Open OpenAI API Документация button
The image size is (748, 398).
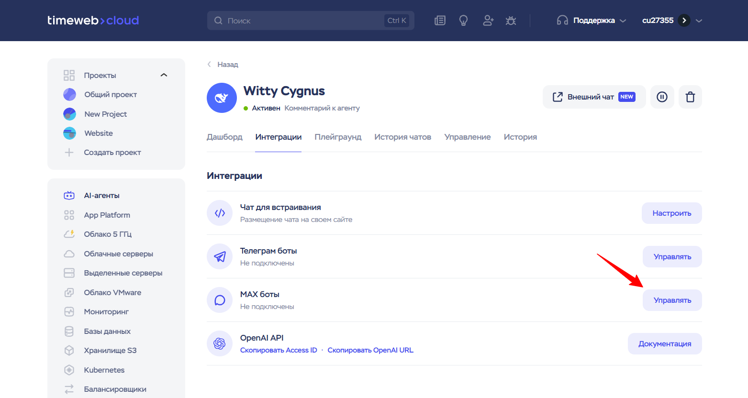(665, 343)
